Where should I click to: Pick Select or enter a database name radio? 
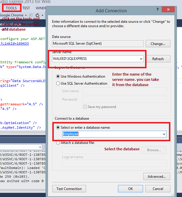pyautogui.click(x=58, y=127)
